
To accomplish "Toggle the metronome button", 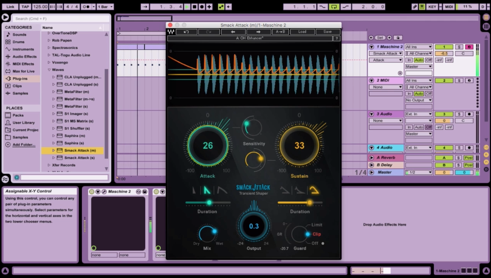I will pyautogui.click(x=86, y=7).
